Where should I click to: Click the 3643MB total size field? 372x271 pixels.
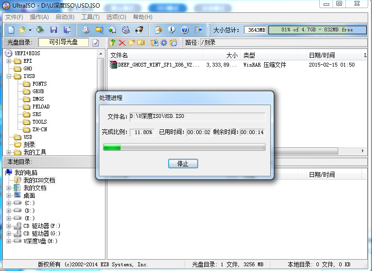(x=255, y=30)
